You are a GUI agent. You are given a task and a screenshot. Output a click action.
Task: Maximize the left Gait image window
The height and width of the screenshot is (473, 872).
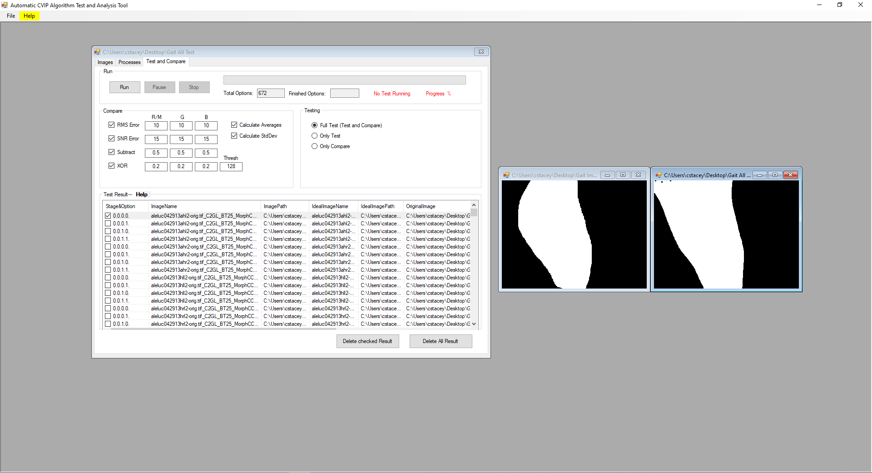tap(623, 175)
